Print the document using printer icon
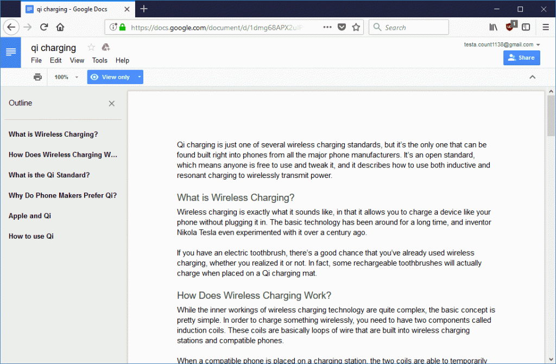The height and width of the screenshot is (364, 556). 37,77
